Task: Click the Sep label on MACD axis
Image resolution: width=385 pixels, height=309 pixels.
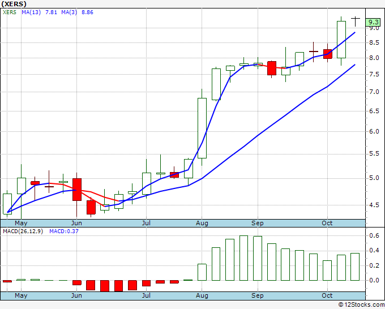Action: [x=257, y=295]
